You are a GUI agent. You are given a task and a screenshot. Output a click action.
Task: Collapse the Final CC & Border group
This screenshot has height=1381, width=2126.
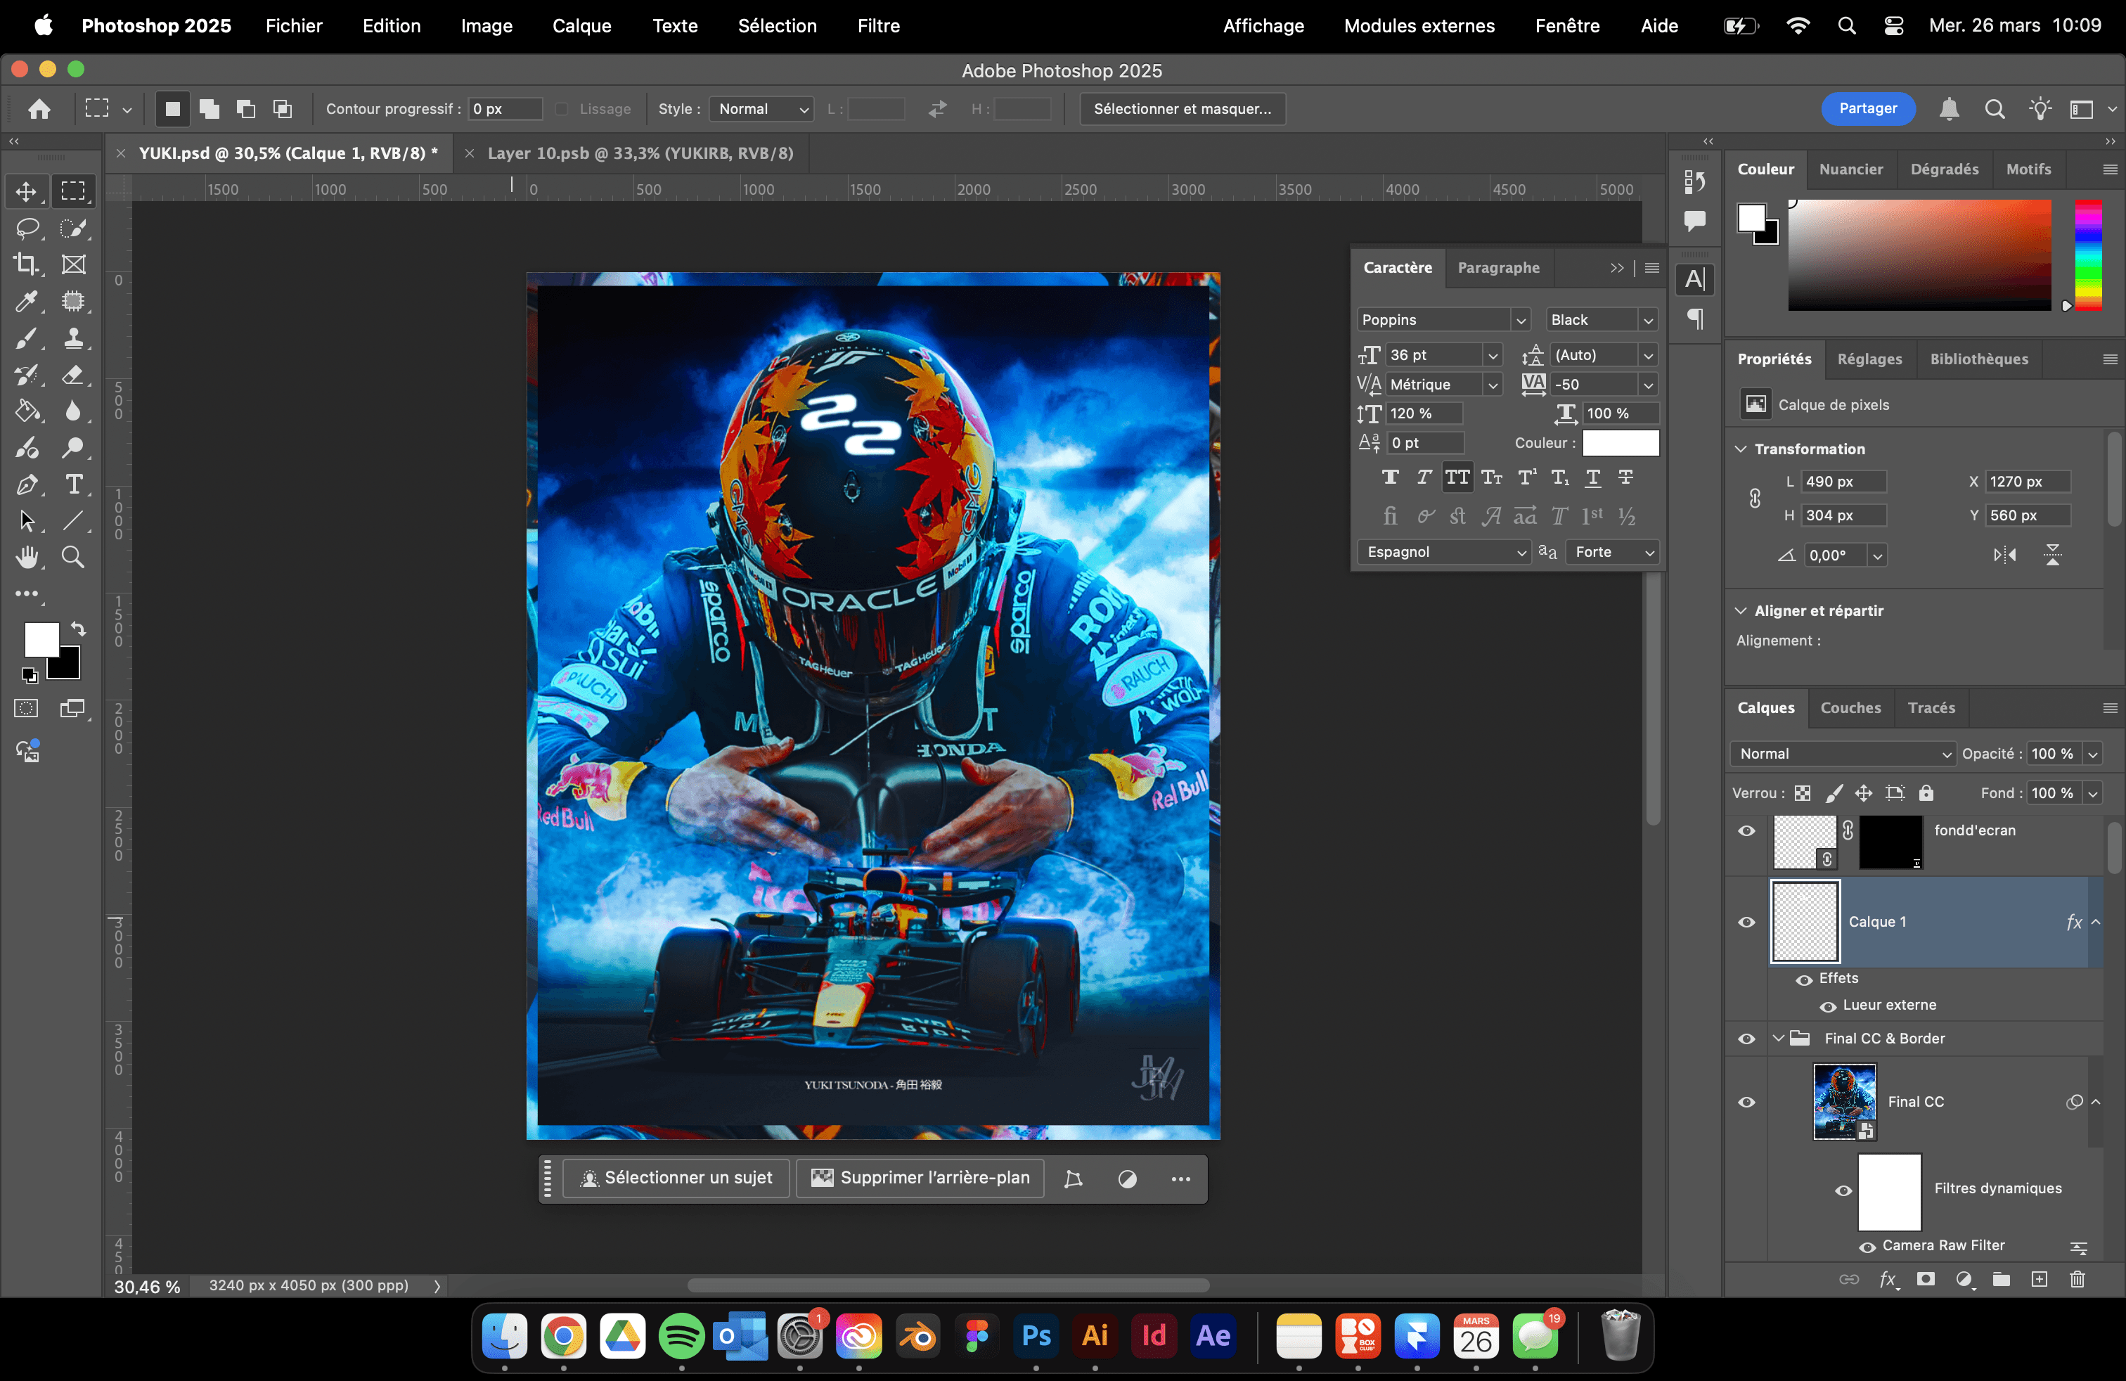click(x=1777, y=1038)
